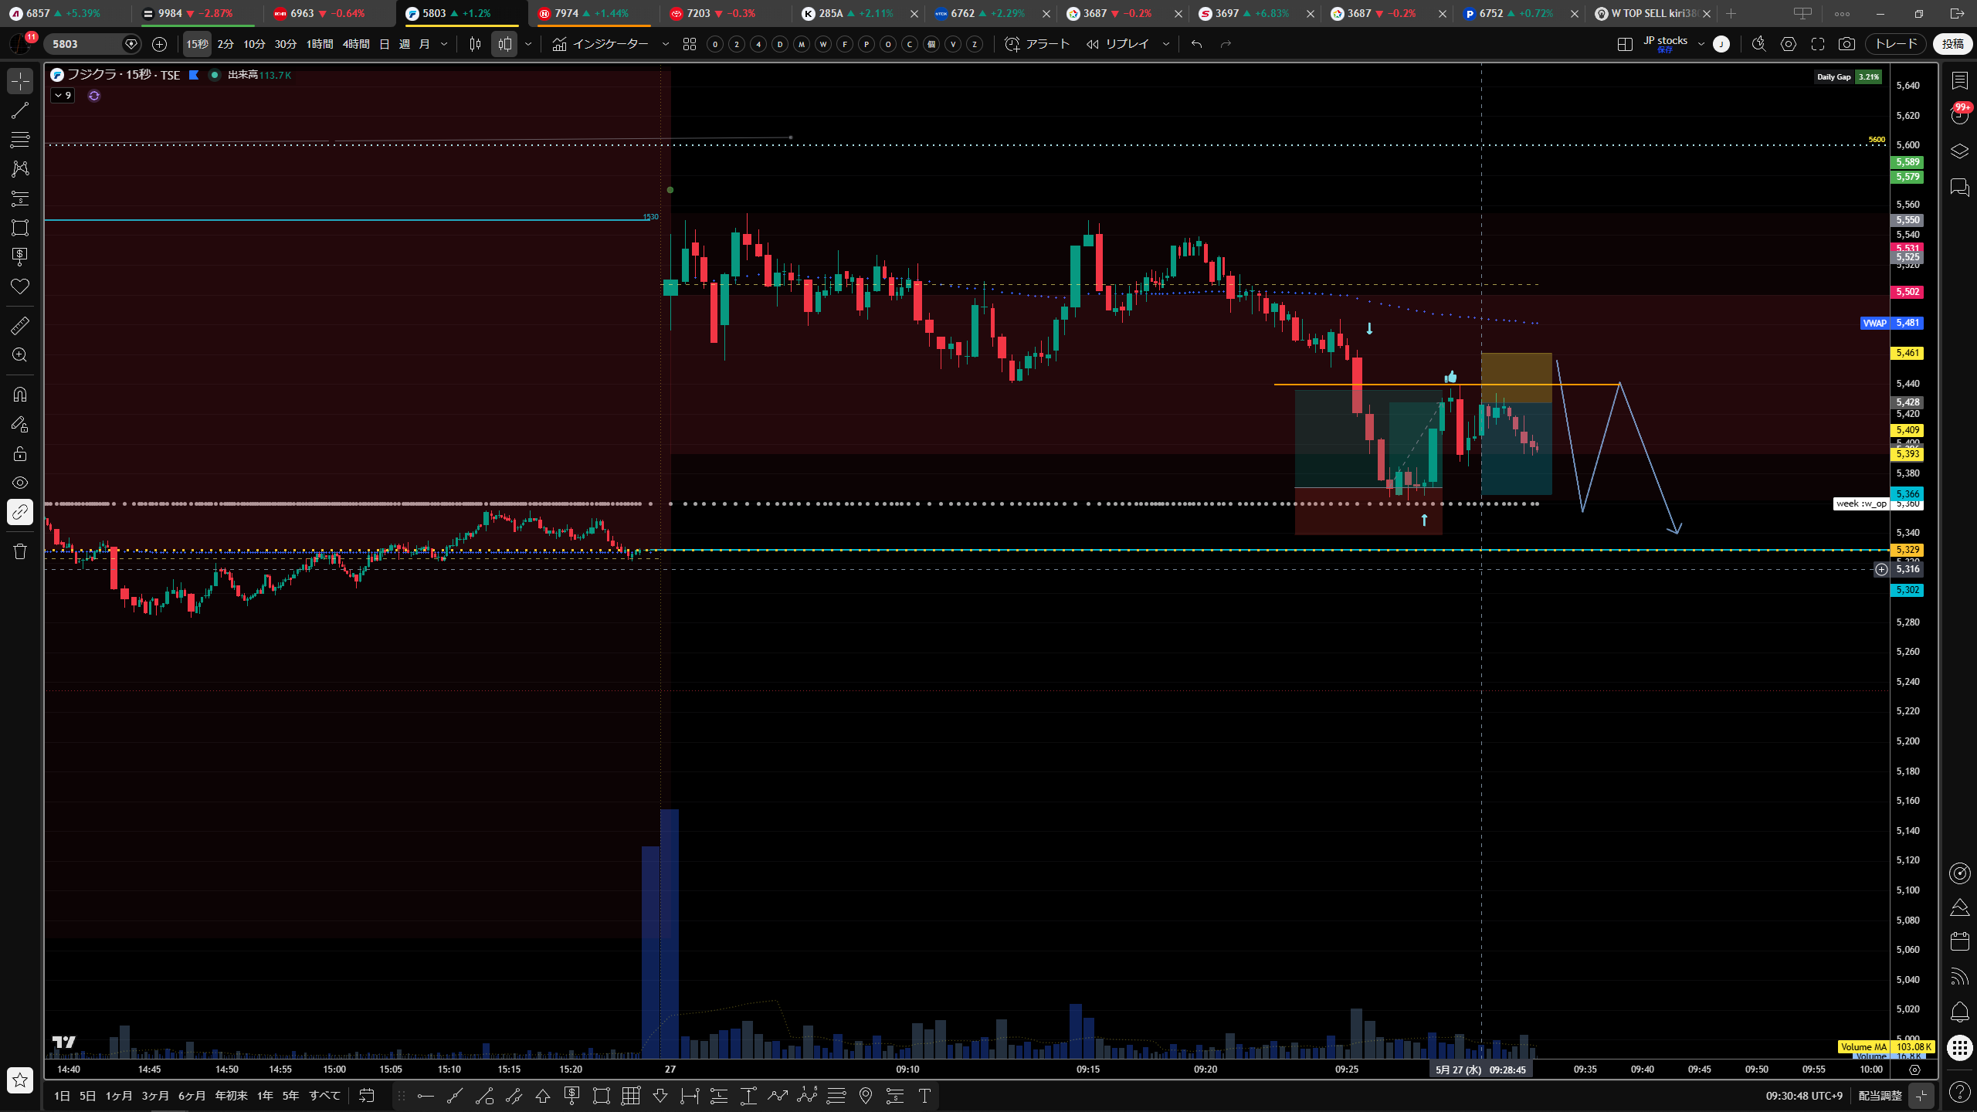Create an alert with アラート
The height and width of the screenshot is (1112, 1977).
point(1037,44)
